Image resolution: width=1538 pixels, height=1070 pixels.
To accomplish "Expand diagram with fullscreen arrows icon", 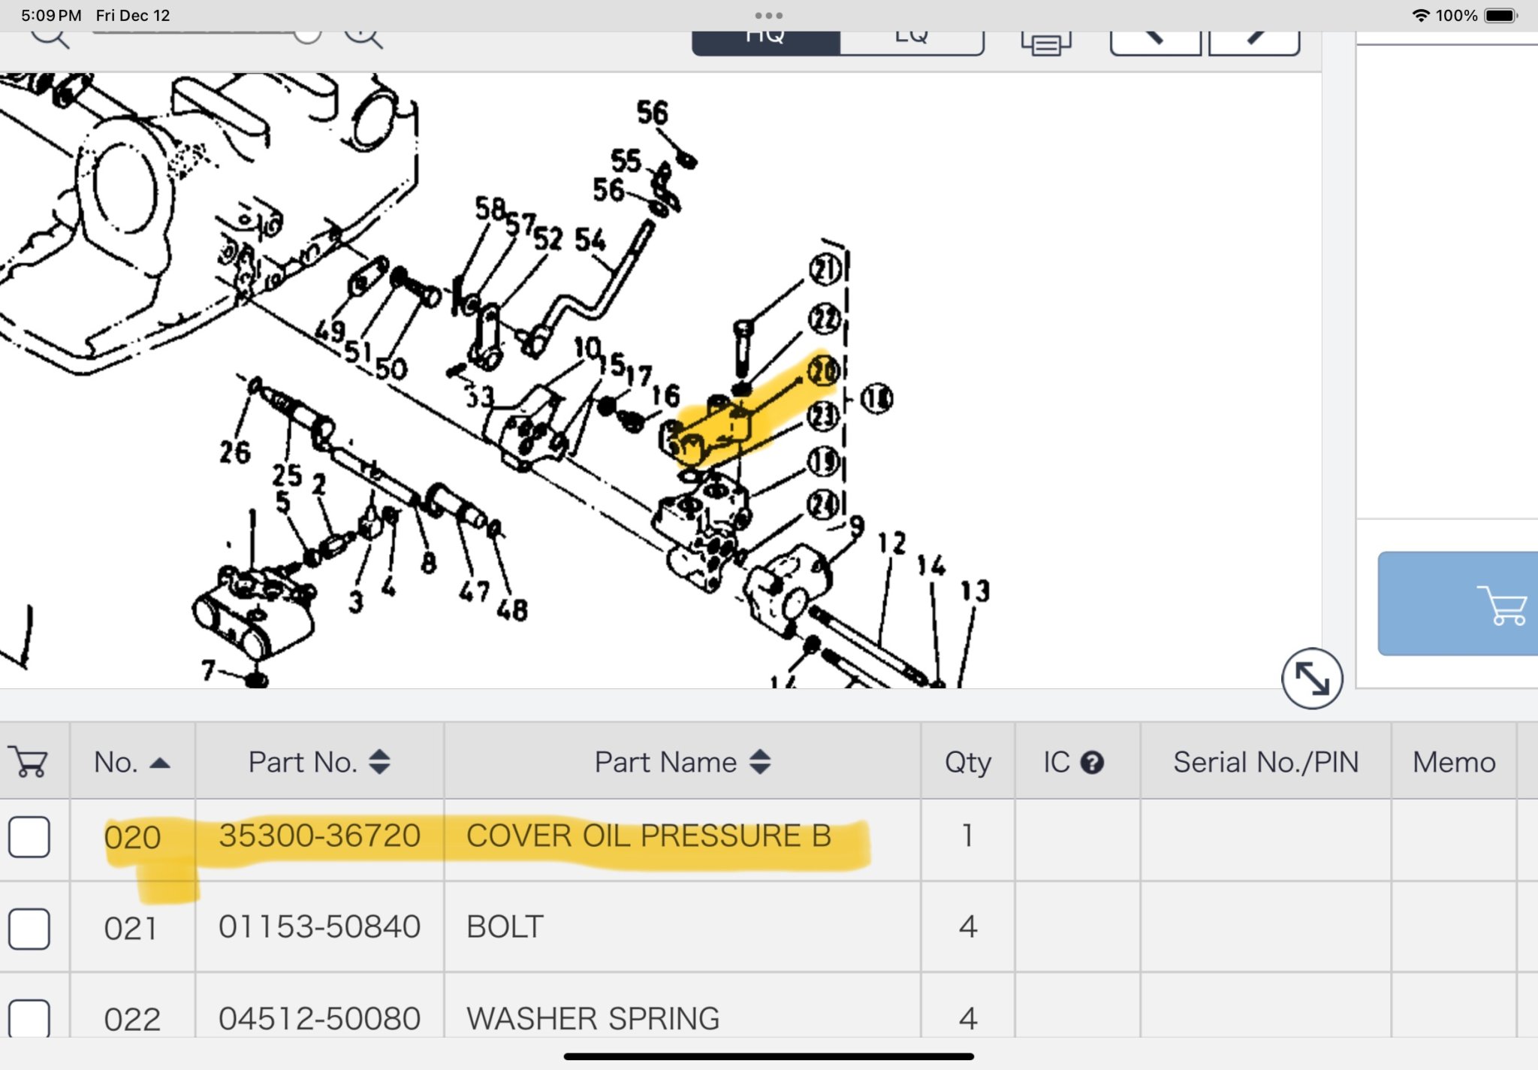I will click(x=1311, y=679).
